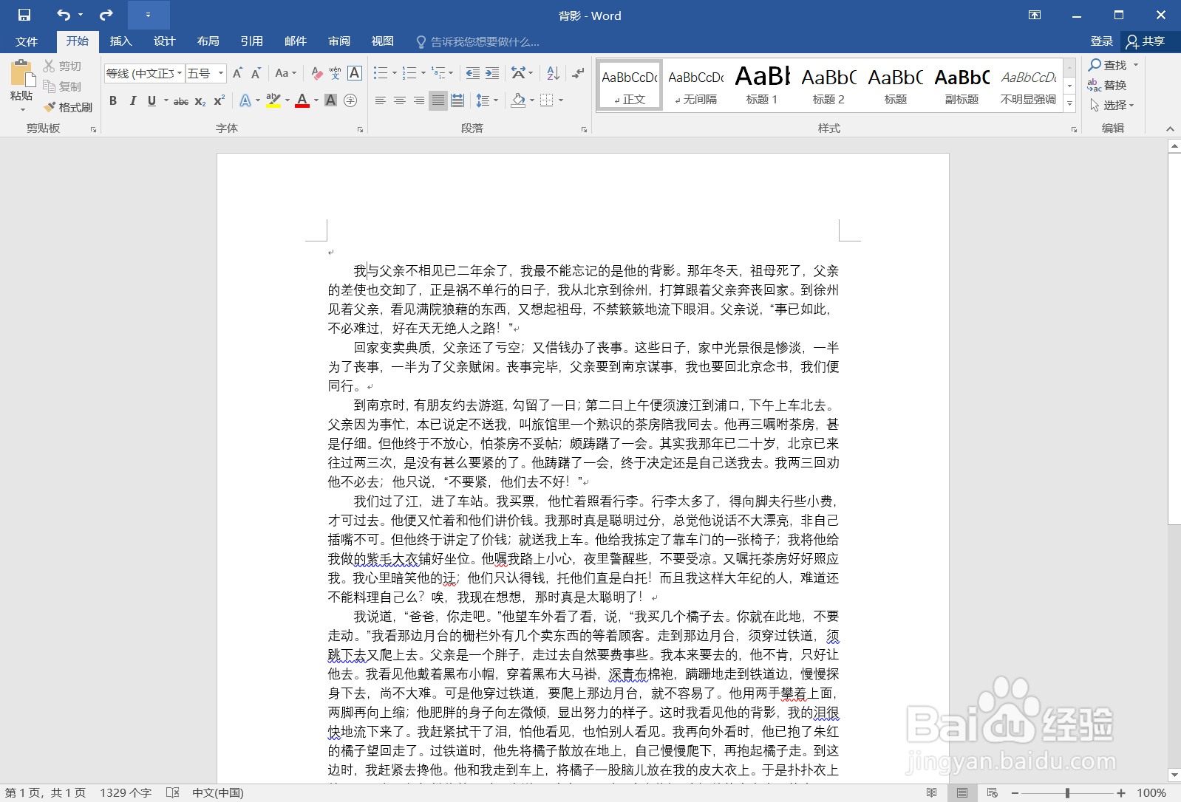The image size is (1181, 802).
Task: Sort the selected text A-Z
Action: click(x=554, y=73)
